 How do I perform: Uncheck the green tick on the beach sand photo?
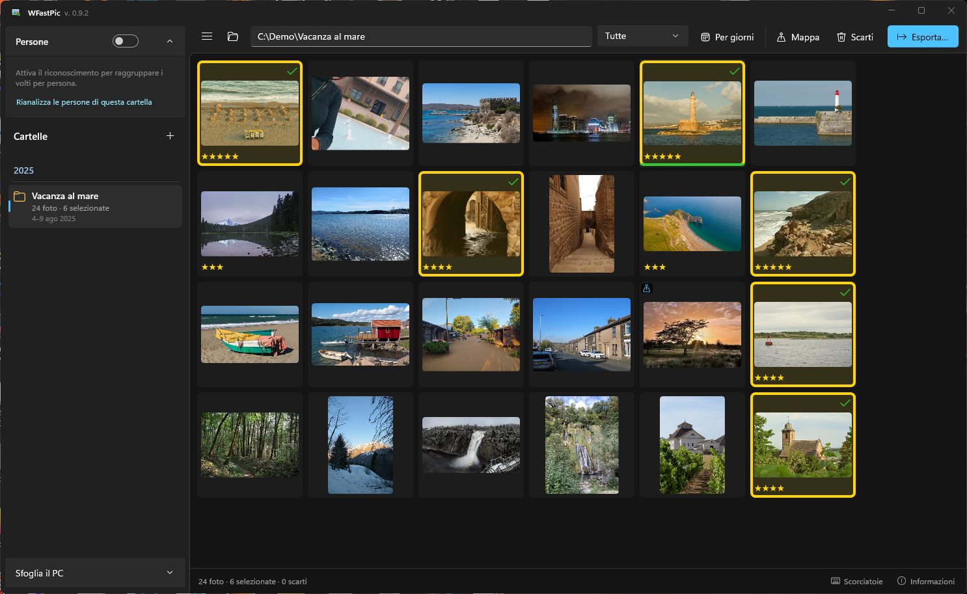click(x=292, y=71)
